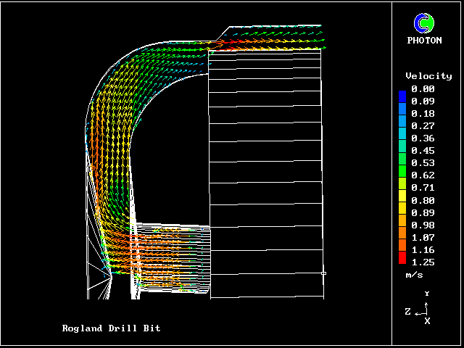
Task: Pick the green 0.62 legend color
Action: [x=402, y=175]
